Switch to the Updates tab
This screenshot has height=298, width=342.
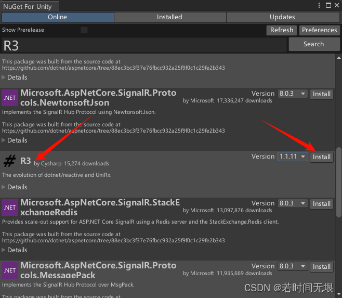pos(282,17)
